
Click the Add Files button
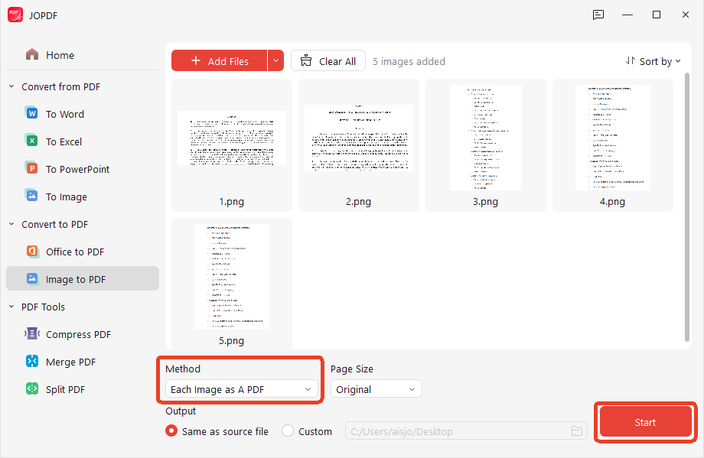[x=219, y=60]
